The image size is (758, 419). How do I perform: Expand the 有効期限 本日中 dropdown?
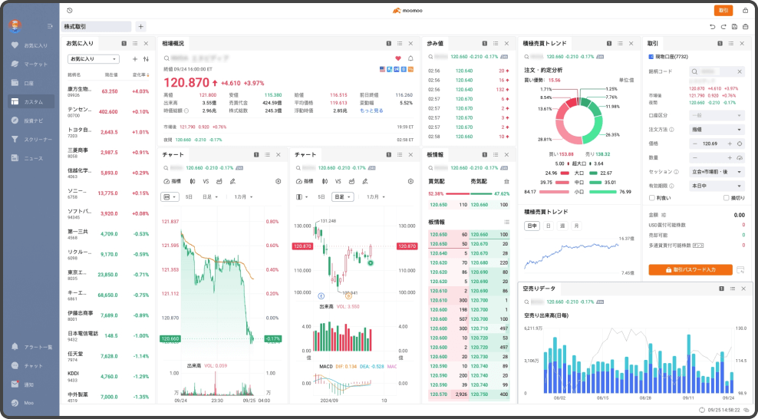717,185
